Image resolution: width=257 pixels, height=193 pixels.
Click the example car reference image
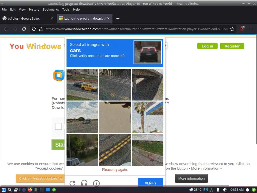[x=148, y=52]
